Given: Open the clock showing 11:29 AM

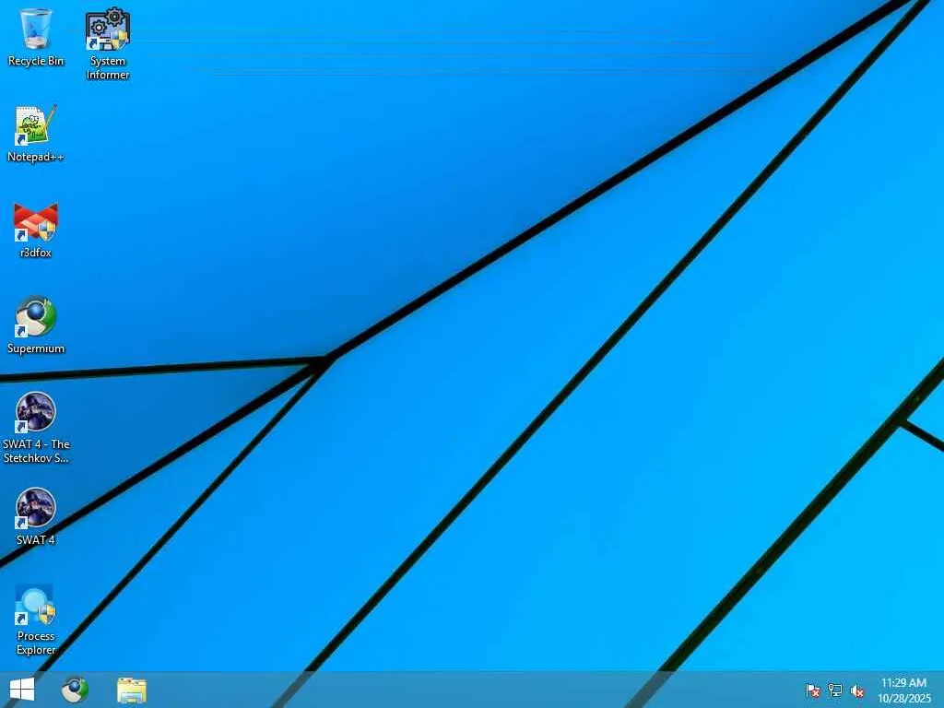Looking at the screenshot, I should [x=903, y=690].
